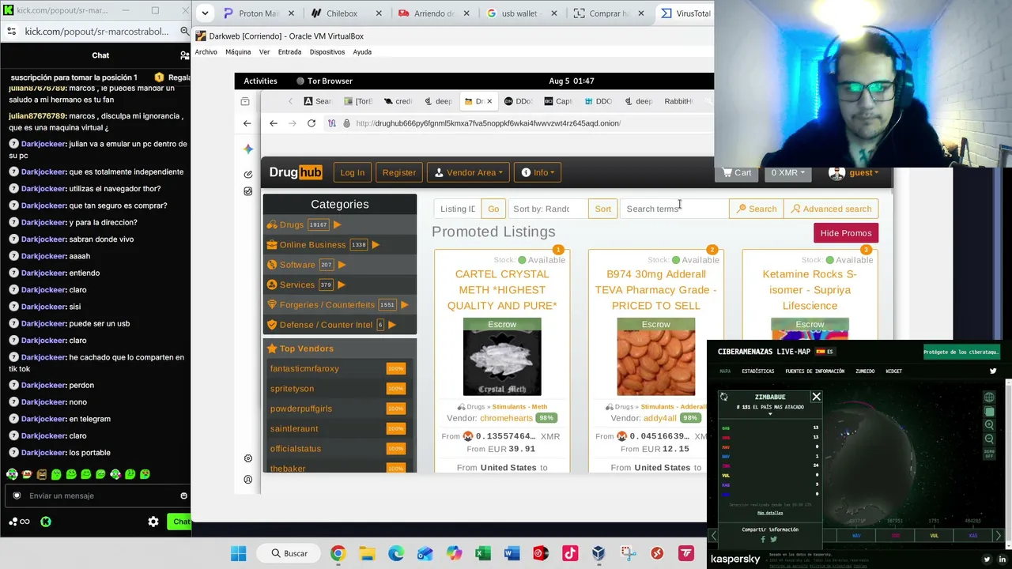Screen dimensions: 1012x569
Task: Open the Máquina menu in VirtualBox
Action: click(238, 52)
